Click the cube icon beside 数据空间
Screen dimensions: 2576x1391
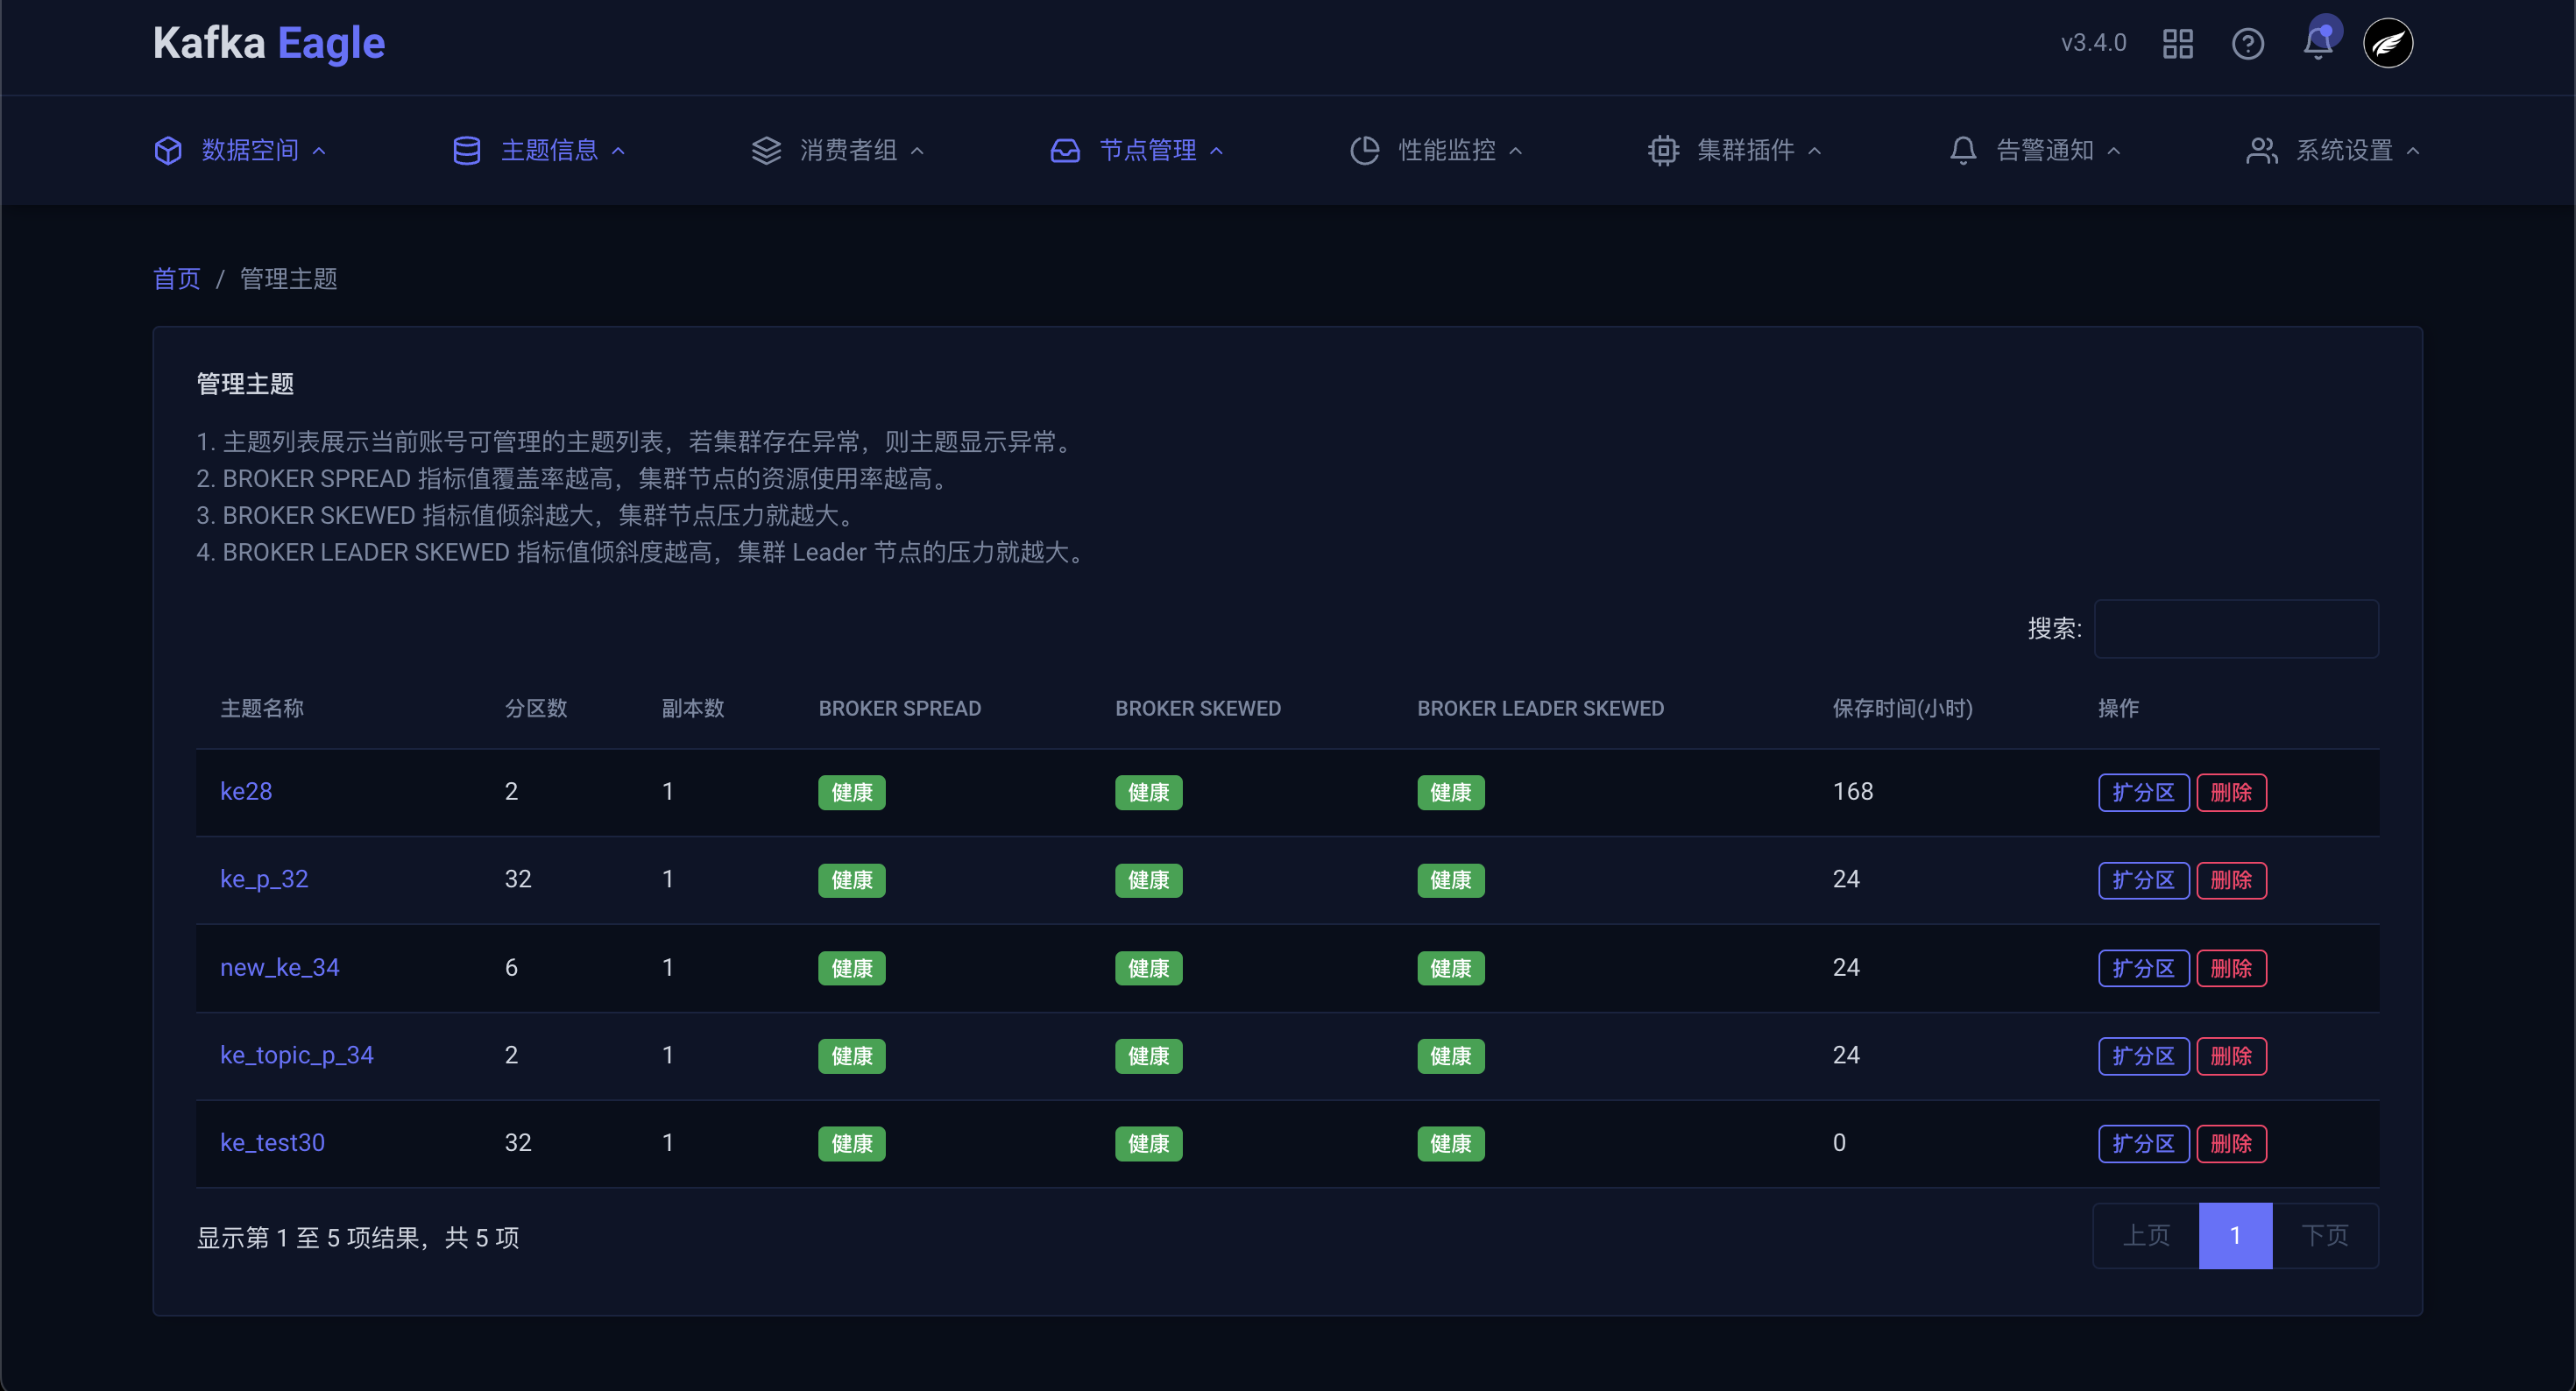[x=168, y=150]
